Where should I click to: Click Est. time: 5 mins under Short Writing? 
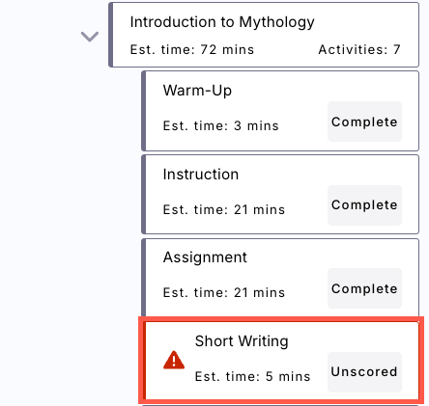(x=252, y=376)
